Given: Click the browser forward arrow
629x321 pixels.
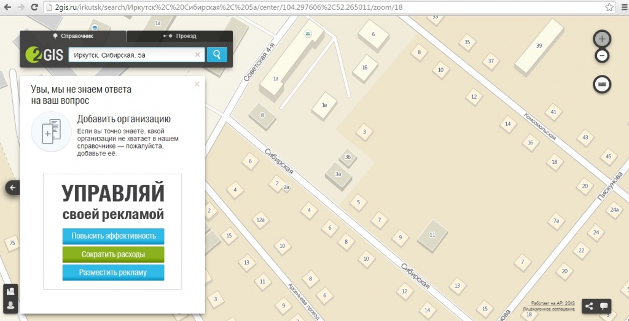Looking at the screenshot, I should pyautogui.click(x=21, y=7).
